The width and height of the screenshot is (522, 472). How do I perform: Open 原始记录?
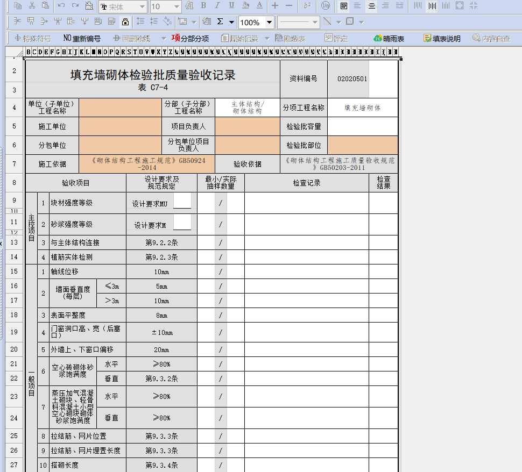coord(240,39)
